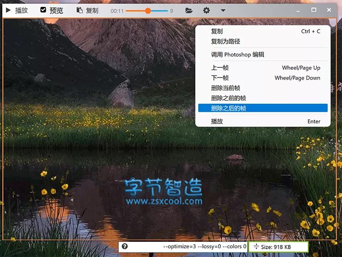The height and width of the screenshot is (257, 342).
Task: Select 调用 Photoshop 编辑 menu entry
Action: click(x=263, y=54)
